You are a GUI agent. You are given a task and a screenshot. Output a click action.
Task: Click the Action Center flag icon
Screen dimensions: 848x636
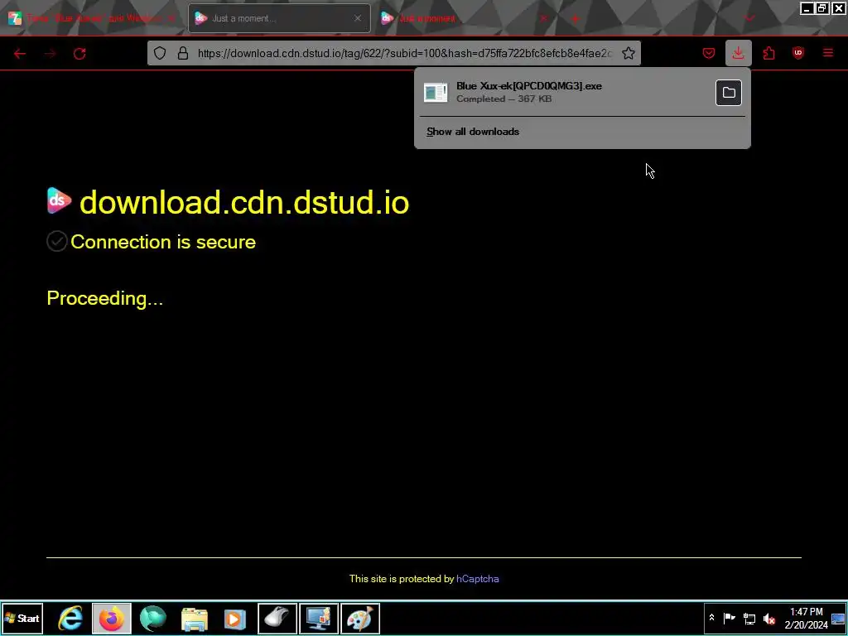point(729,618)
